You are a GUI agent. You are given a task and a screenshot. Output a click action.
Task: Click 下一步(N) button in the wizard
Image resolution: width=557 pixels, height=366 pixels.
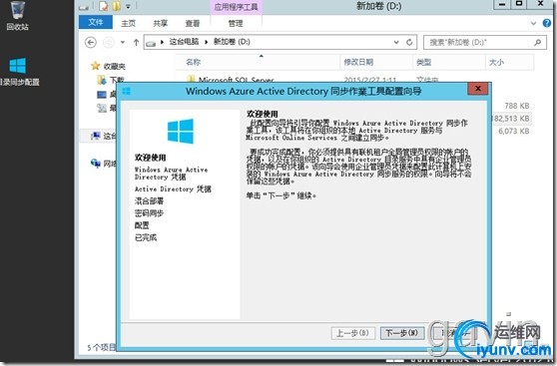(401, 333)
